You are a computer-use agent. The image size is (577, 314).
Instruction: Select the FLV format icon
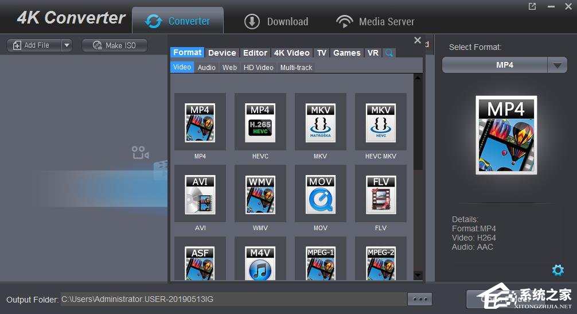click(380, 195)
